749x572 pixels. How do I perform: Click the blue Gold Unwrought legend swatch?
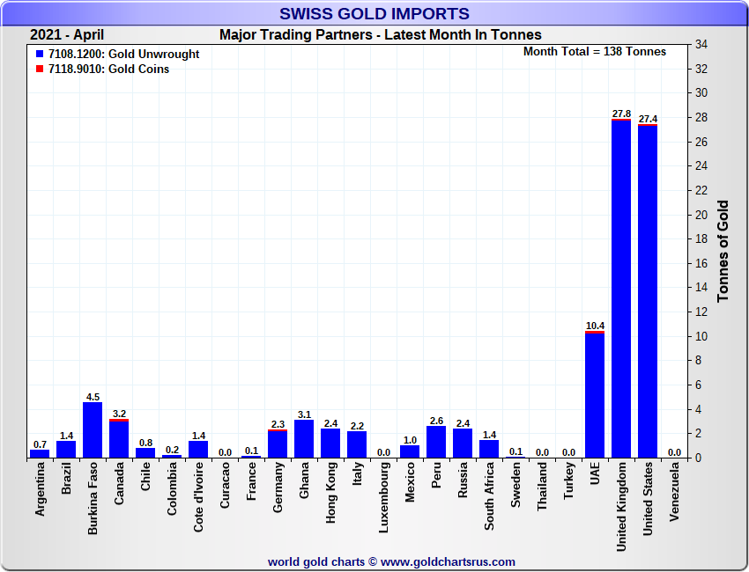(x=39, y=55)
